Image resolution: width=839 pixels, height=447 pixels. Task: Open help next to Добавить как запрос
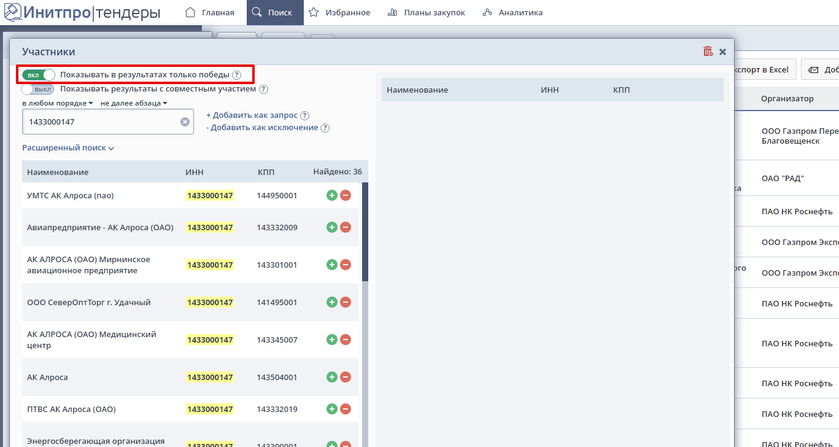(x=304, y=115)
